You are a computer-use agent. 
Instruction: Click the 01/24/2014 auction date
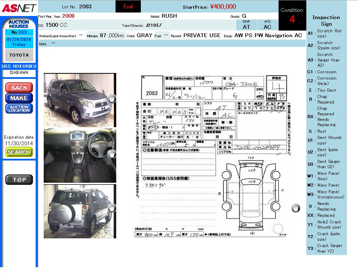(x=19, y=42)
